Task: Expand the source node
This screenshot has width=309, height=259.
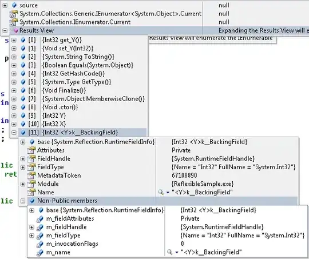Action: [5, 5]
